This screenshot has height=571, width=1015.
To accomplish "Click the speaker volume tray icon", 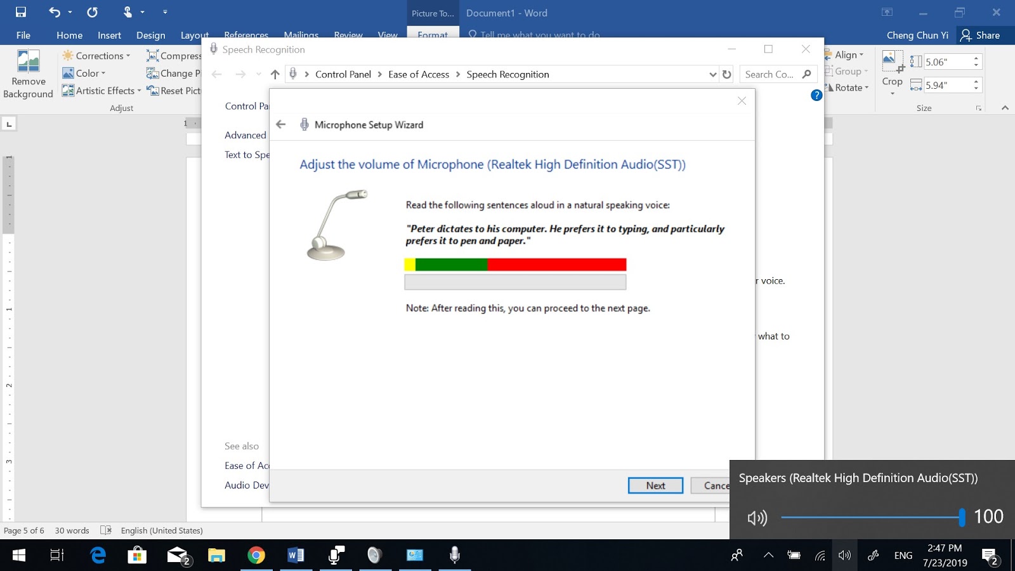I will [x=844, y=556].
